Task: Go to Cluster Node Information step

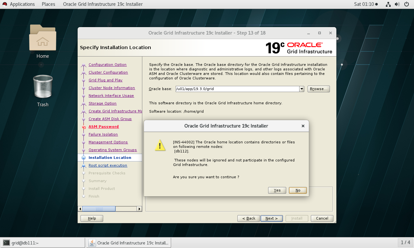Action: click(112, 88)
